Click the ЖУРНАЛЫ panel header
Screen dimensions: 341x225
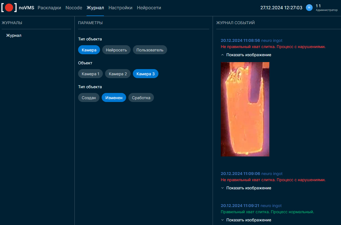(x=12, y=23)
